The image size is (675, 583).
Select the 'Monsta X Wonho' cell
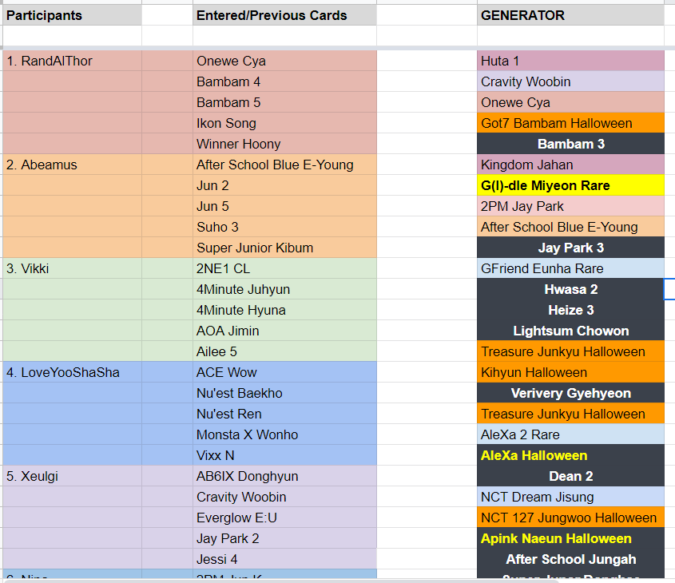tap(284, 434)
